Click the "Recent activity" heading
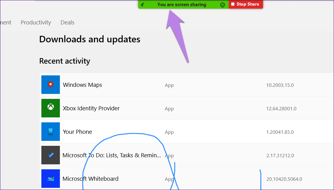This screenshot has width=334, height=190. (x=65, y=61)
